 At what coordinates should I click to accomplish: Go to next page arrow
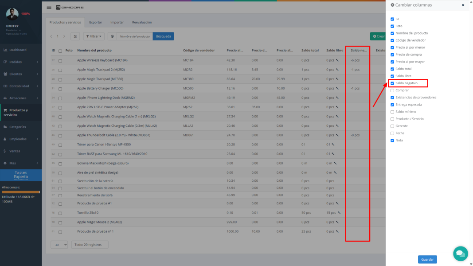point(64,36)
